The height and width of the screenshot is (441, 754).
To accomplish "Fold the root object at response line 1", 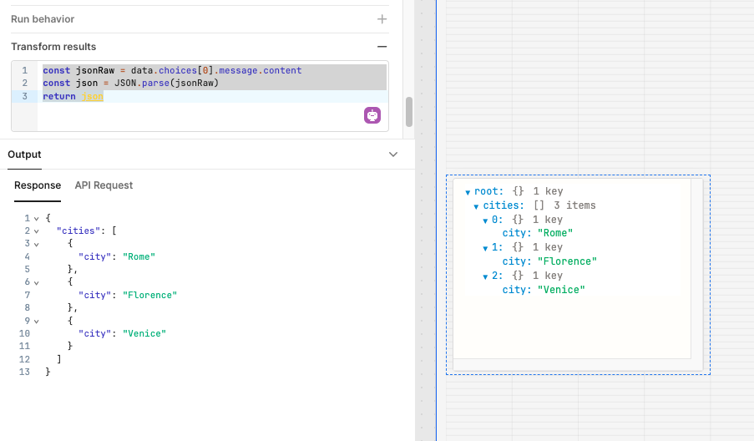I will pos(36,219).
